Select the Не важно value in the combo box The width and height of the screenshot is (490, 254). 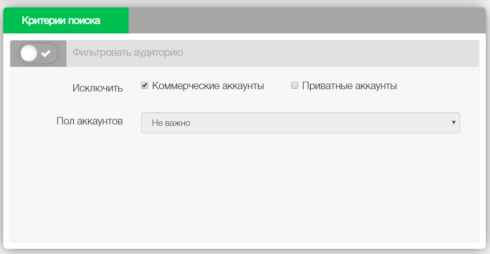click(171, 123)
